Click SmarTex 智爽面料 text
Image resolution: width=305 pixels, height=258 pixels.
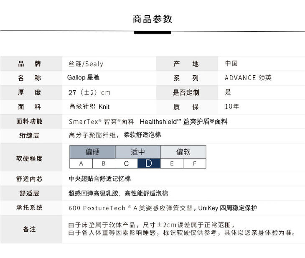tap(102, 122)
